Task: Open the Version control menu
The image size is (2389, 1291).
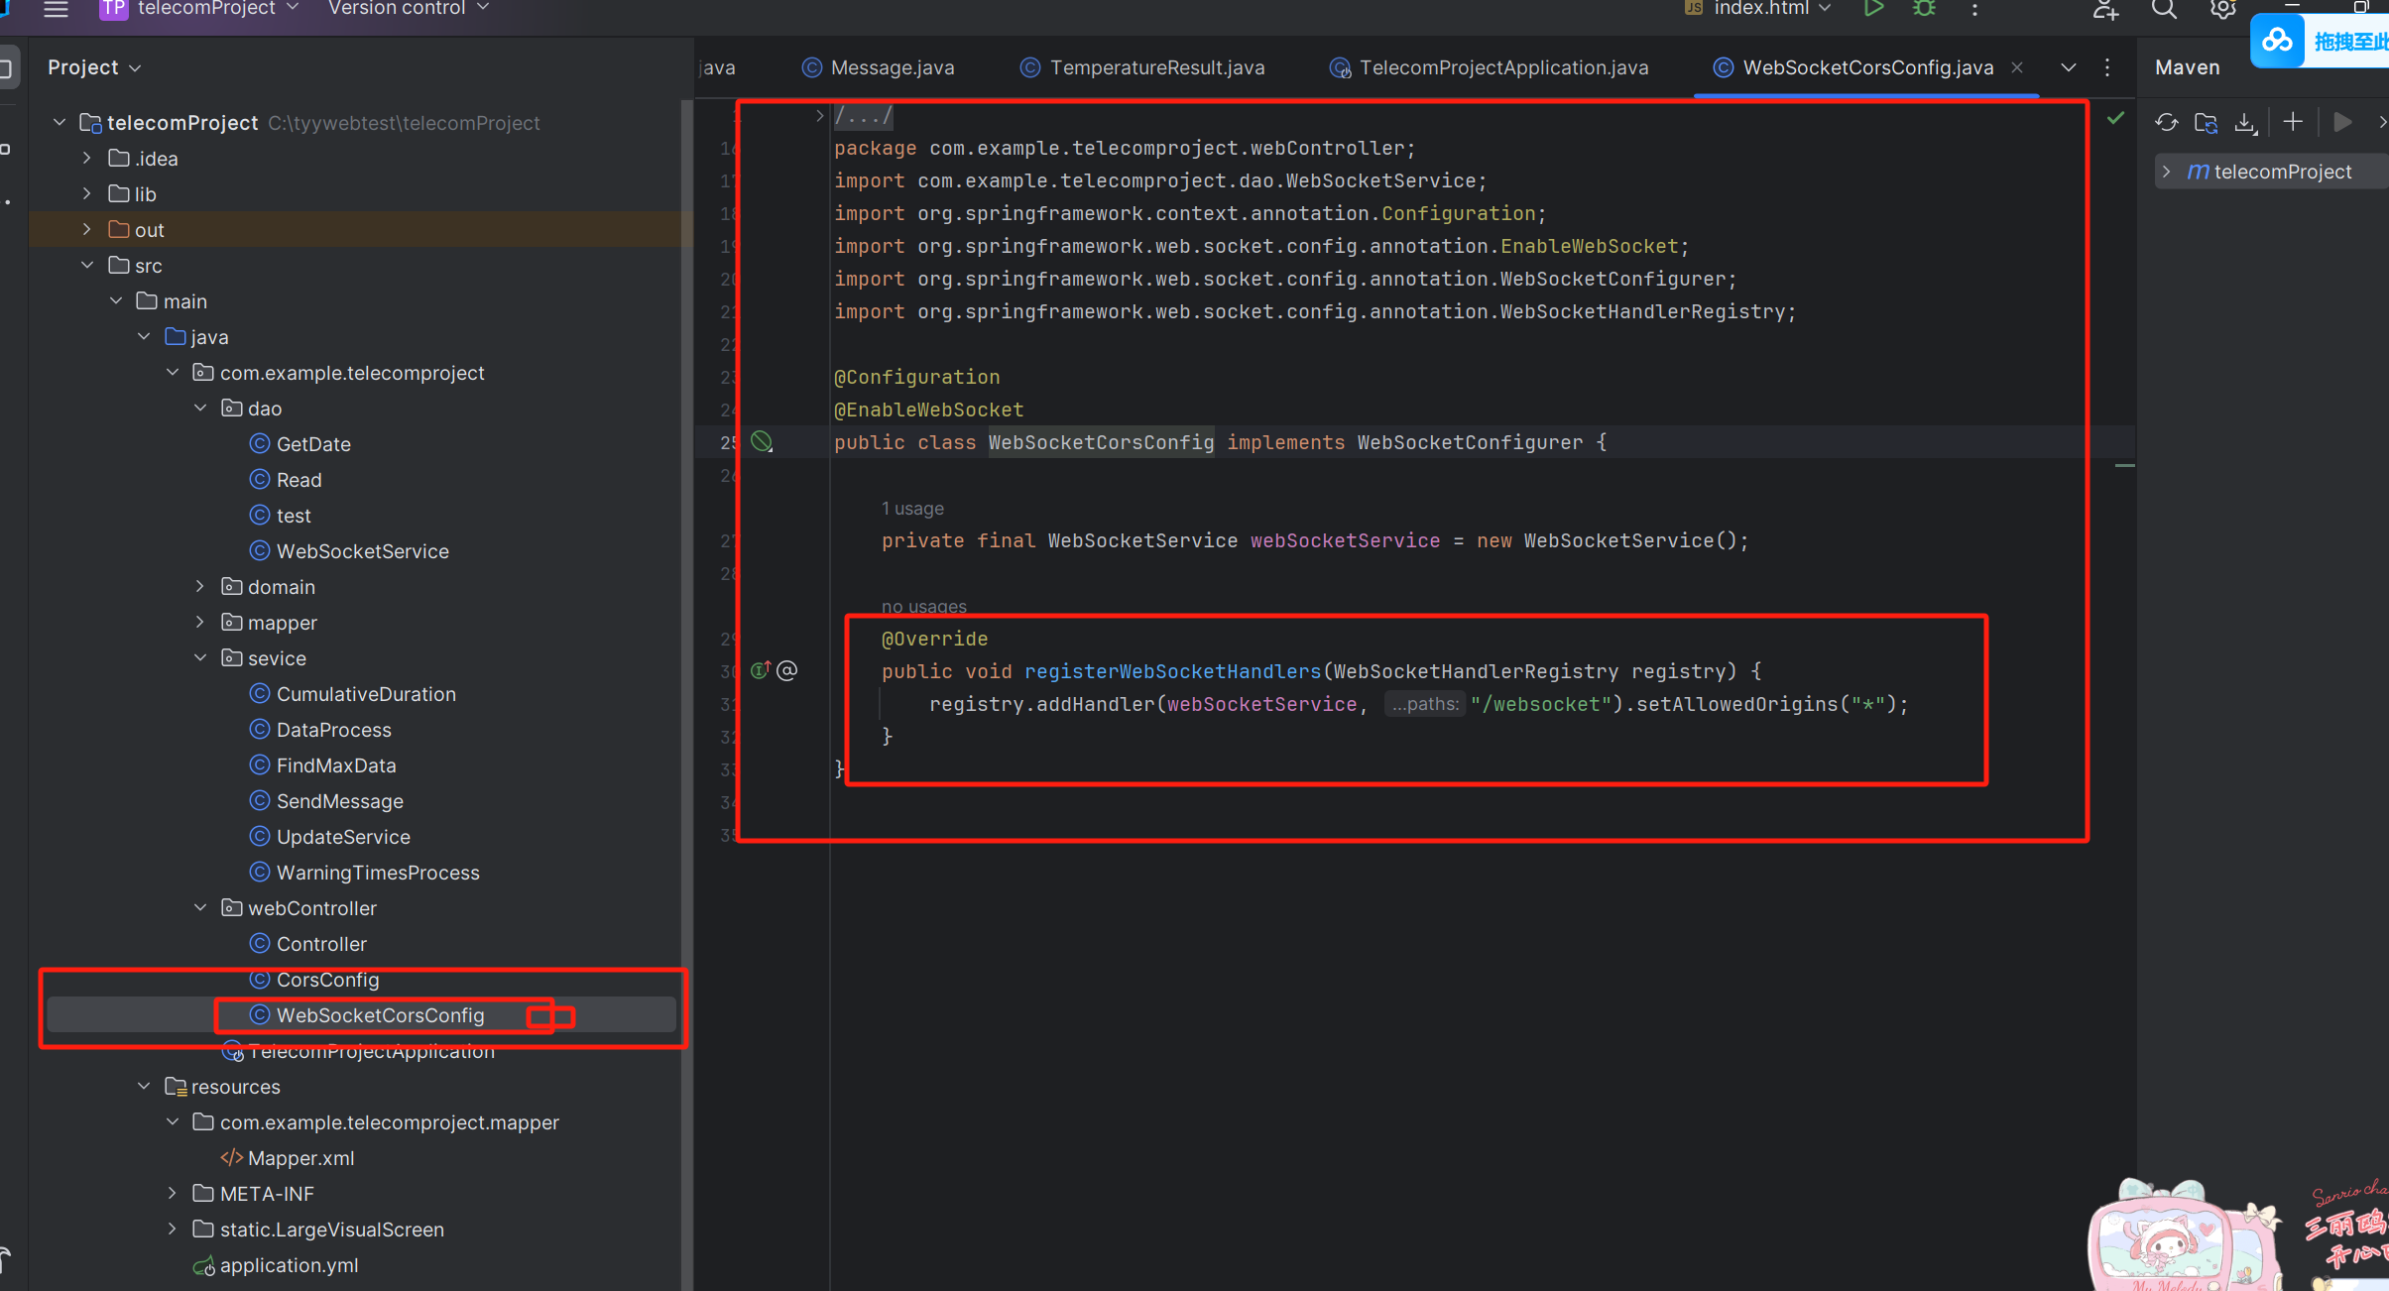Action: coord(401,8)
